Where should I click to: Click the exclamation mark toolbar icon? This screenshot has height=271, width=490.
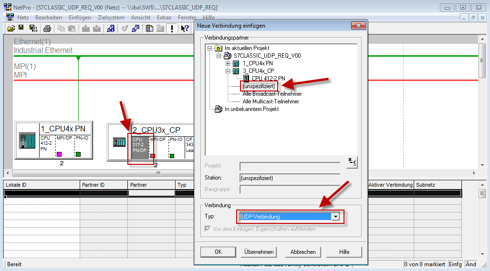(x=172, y=29)
